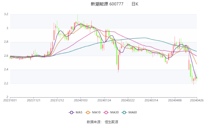Click the 日K label in title
The height and width of the screenshot is (124, 205).
[x=135, y=4]
